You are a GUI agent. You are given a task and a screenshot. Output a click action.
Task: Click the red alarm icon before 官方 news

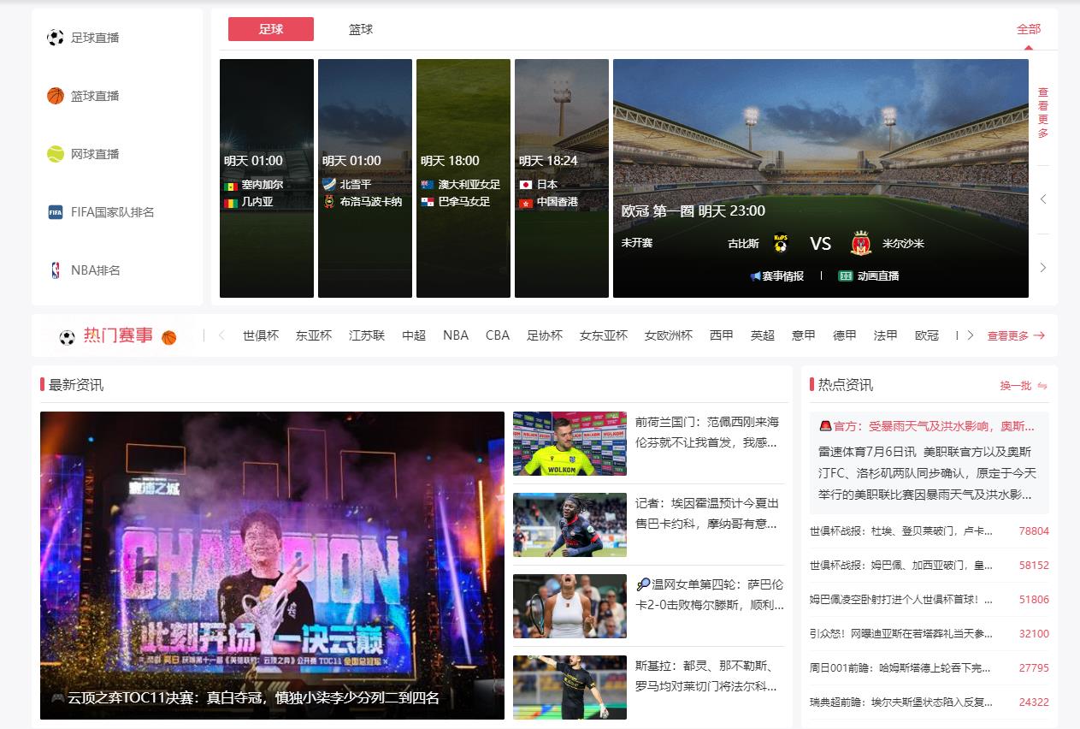tap(824, 425)
